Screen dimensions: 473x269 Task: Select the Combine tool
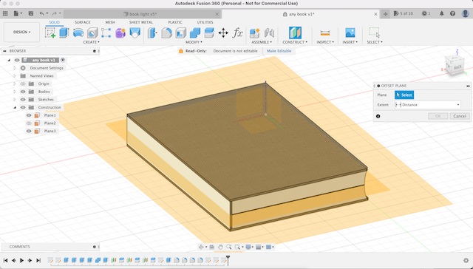click(195, 33)
